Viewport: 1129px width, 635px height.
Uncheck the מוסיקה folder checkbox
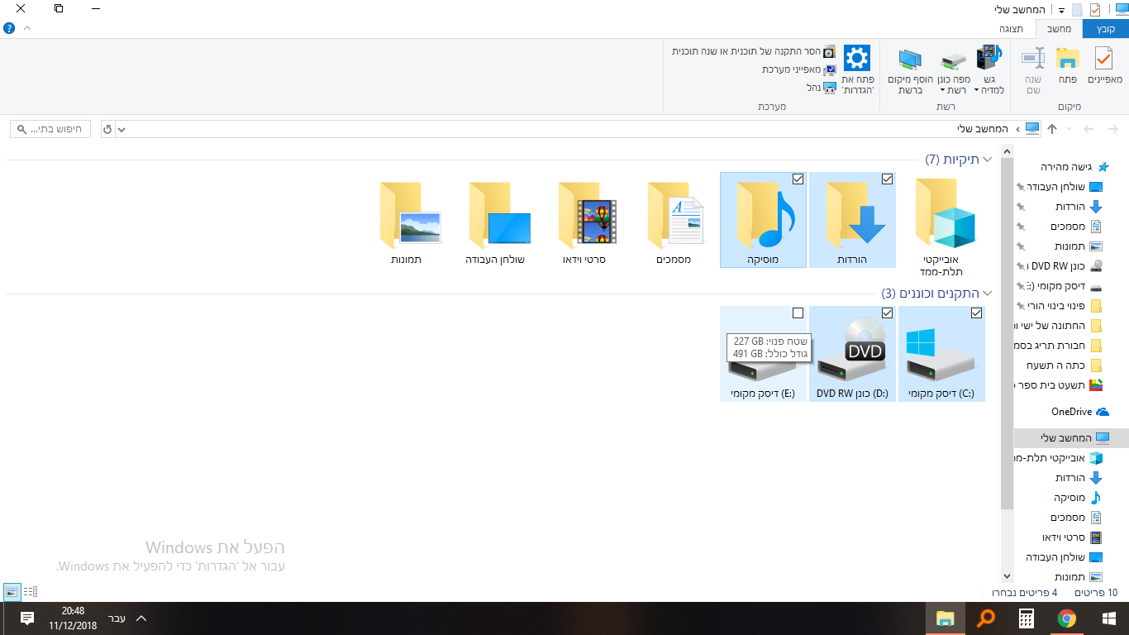pos(798,179)
